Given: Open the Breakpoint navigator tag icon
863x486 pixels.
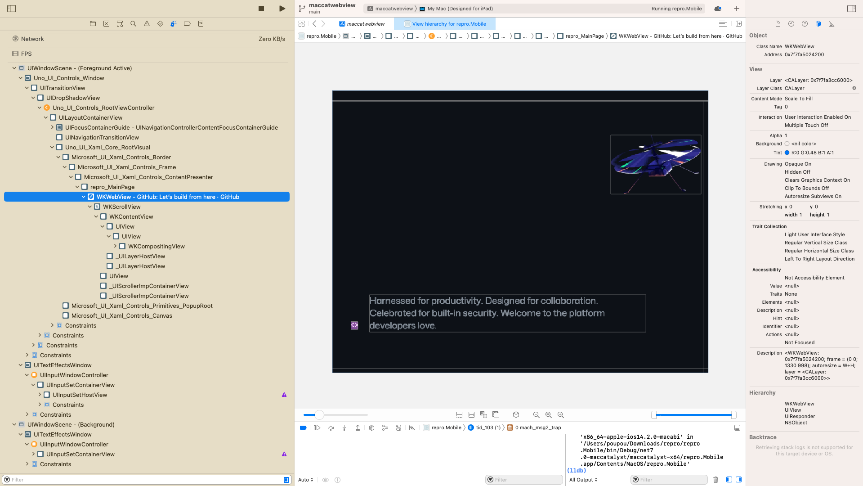Looking at the screenshot, I should [187, 23].
